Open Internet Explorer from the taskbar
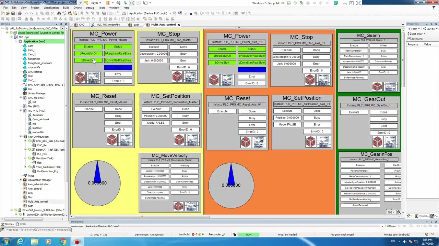Image resolution: width=439 pixels, height=246 pixels. pos(20,242)
